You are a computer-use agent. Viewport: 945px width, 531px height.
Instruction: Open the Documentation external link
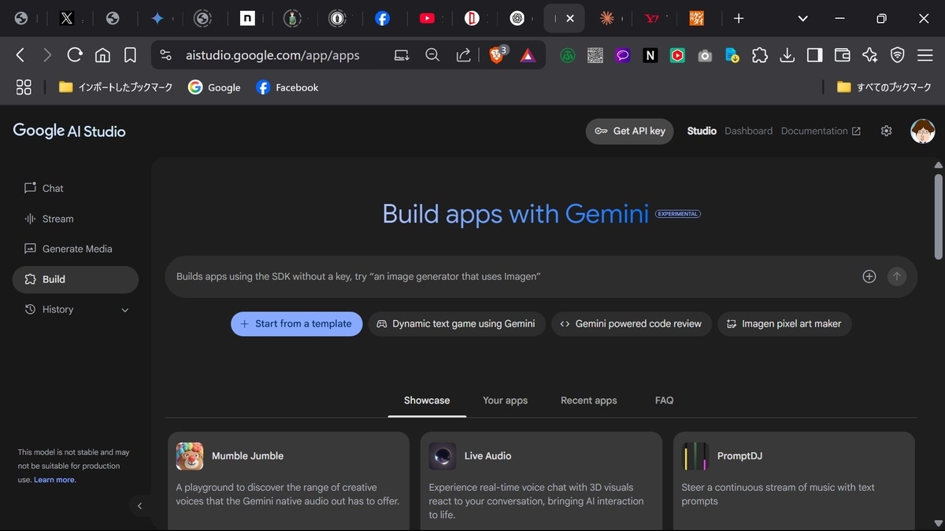pyautogui.click(x=821, y=131)
